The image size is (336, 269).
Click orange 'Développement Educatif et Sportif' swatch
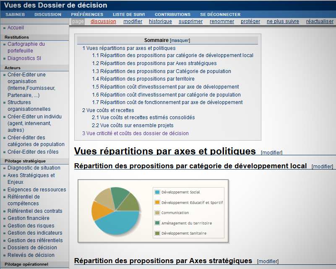click(157, 202)
